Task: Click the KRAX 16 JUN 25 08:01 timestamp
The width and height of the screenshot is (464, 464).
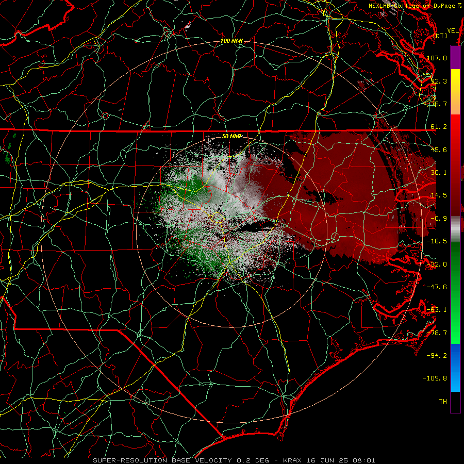Action: (x=329, y=460)
